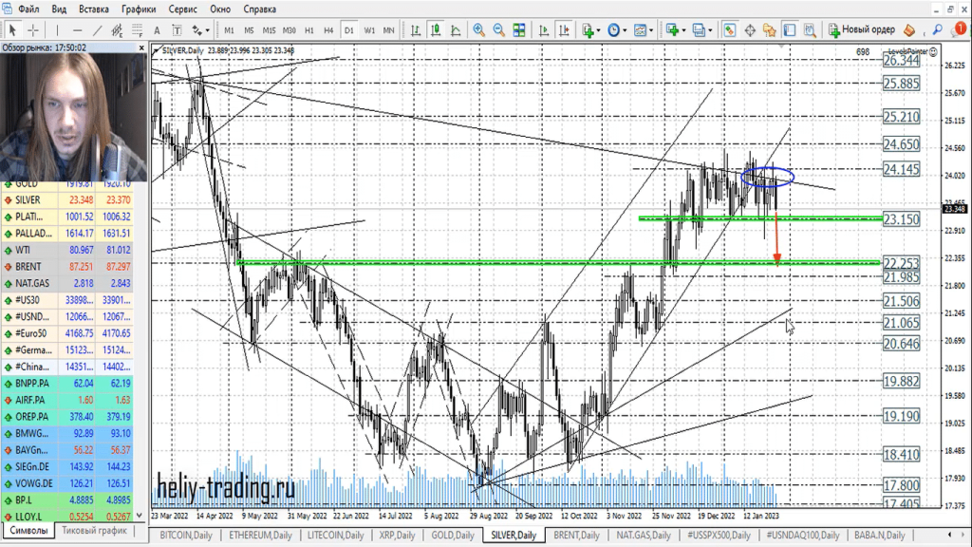Open the Сервис menu
This screenshot has width=972, height=547.
coord(182,9)
